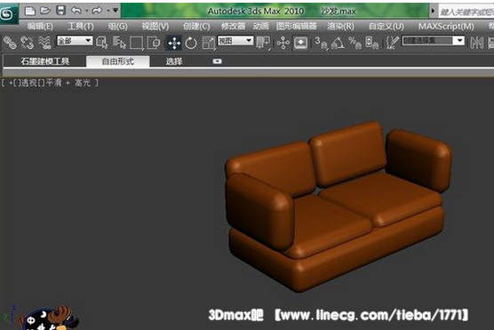Click the Mirror tool icon
The width and height of the screenshot is (494, 330).
tap(476, 43)
